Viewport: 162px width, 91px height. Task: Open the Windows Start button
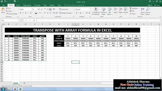tap(3, 89)
